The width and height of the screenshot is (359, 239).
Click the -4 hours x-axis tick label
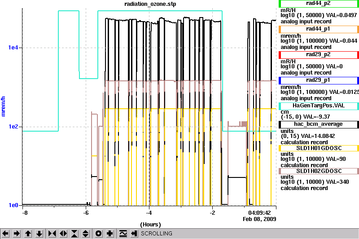(149, 212)
